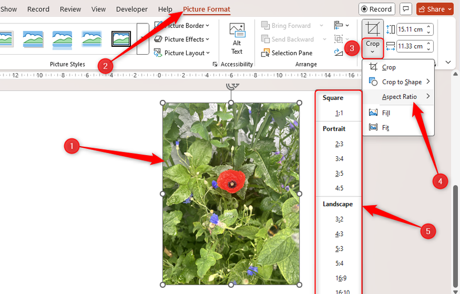Open the Selection Pane
Screen dimensions: 460x294
[x=287, y=53]
